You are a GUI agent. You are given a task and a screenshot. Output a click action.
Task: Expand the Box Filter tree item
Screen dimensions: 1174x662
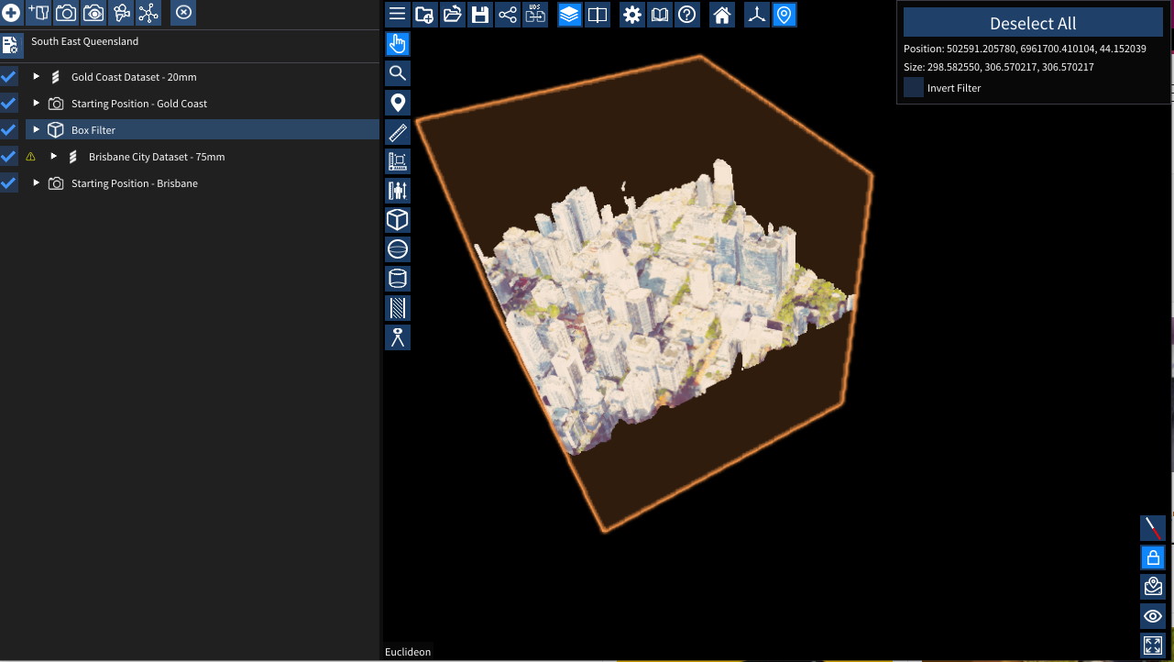36,129
